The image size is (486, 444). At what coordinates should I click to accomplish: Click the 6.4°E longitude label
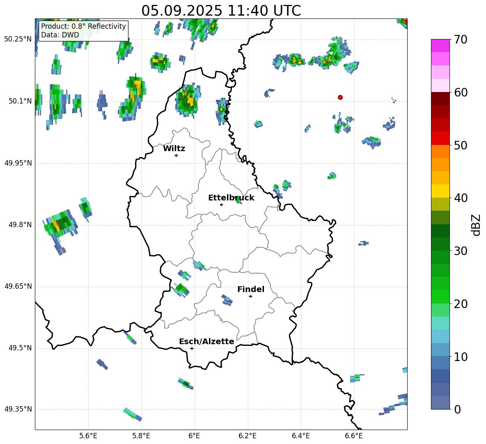(x=300, y=436)
